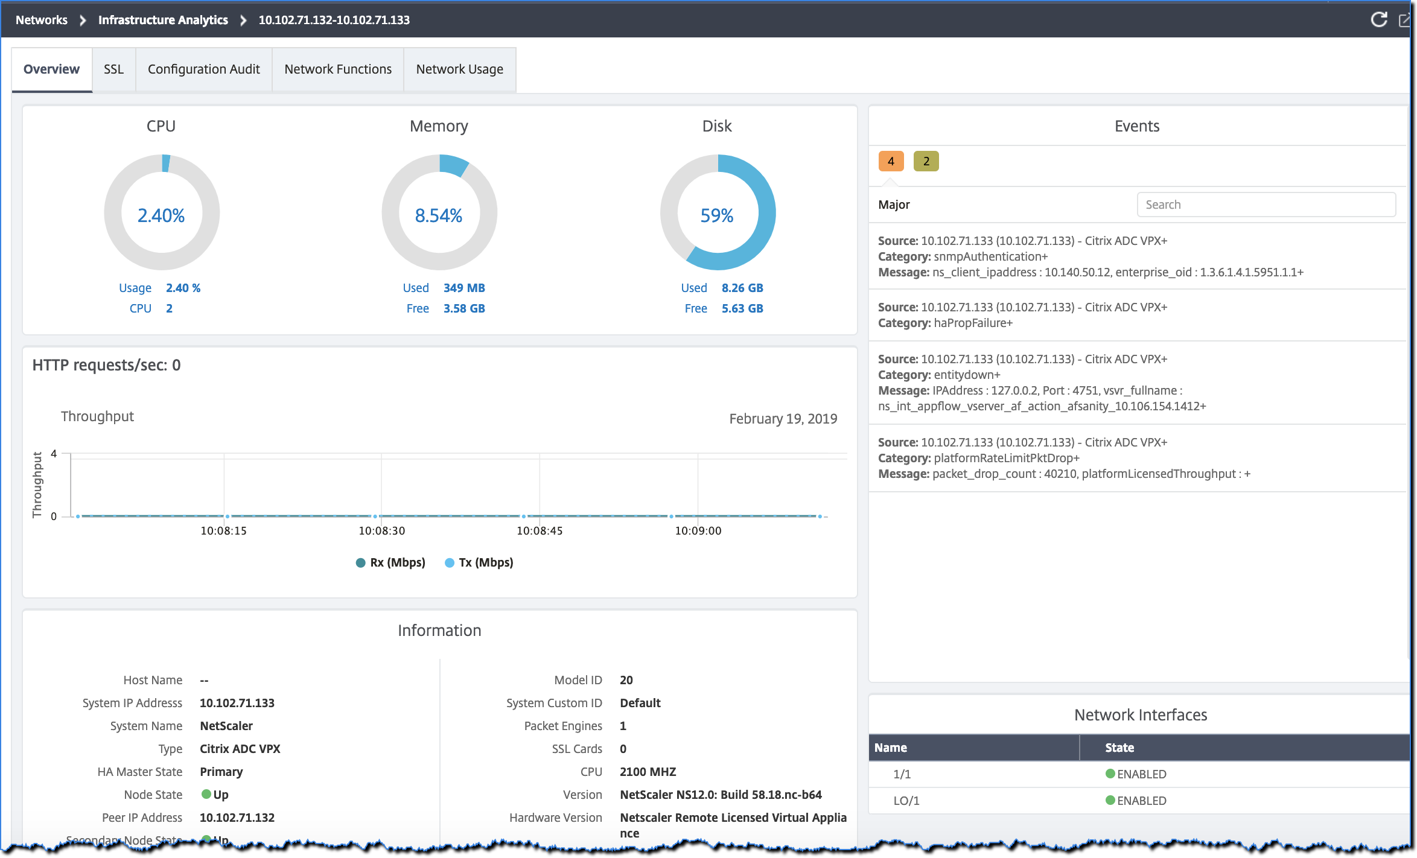Screen dimensions: 1417x858
Task: Click the 10.102.71.132-10.102.71.133 breadcrumb
Action: (334, 20)
